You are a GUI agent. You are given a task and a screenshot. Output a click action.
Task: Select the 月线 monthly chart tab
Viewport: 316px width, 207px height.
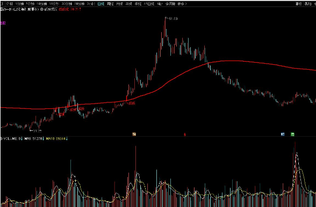pos(119,4)
